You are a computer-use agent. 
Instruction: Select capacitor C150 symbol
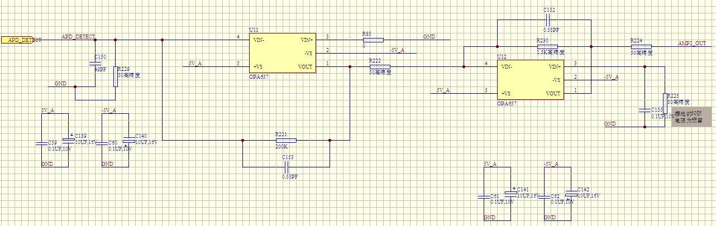95,63
